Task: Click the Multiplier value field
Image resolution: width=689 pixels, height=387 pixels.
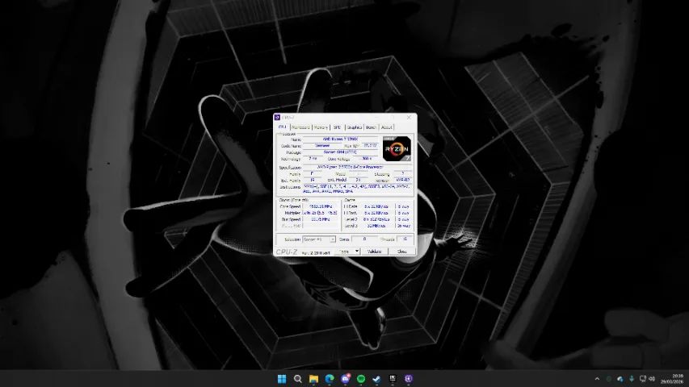Action: [x=321, y=213]
